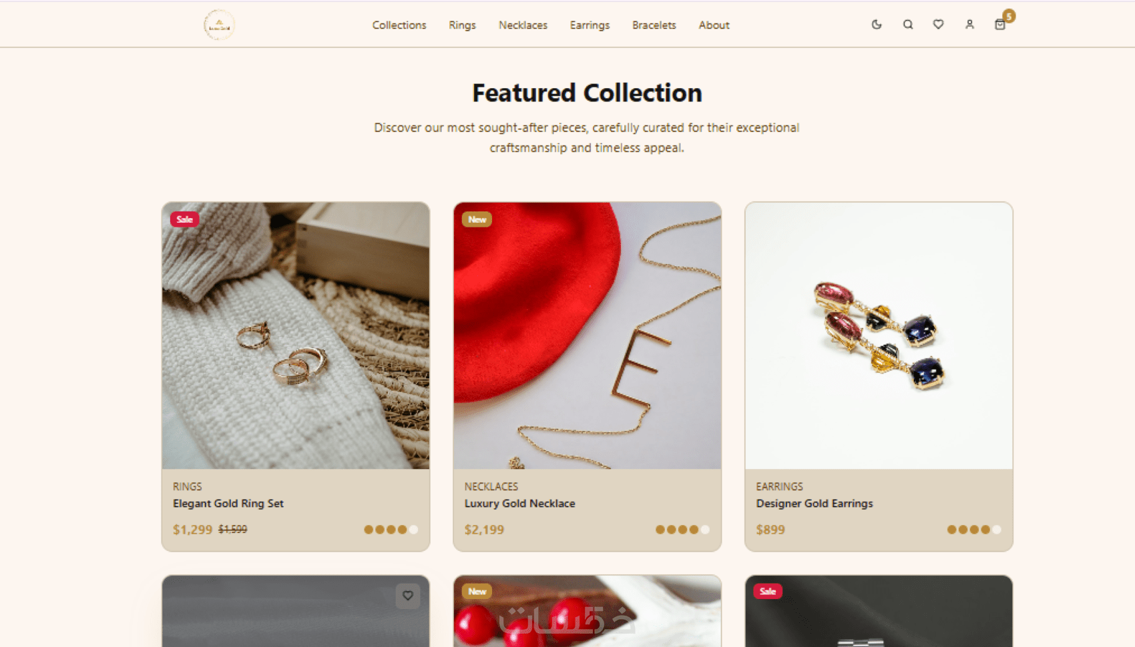
Task: Click the red beret necklace image
Action: coord(588,336)
